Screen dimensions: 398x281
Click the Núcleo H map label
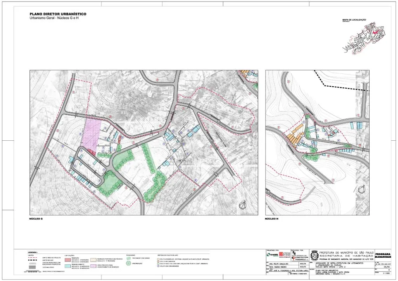[272, 219]
